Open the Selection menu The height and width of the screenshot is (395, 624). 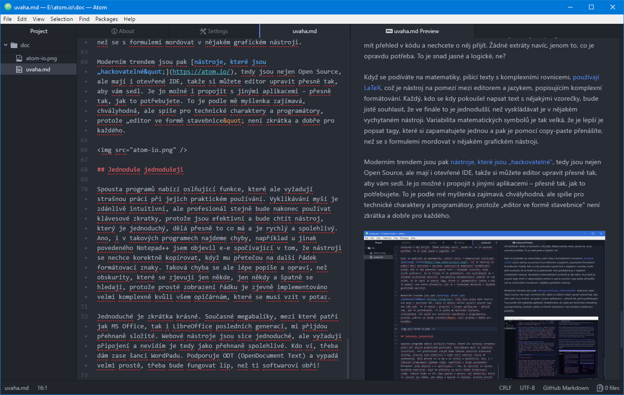point(62,19)
